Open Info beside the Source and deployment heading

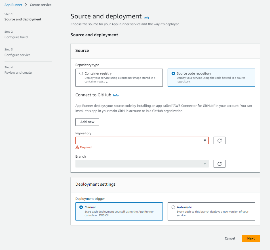(146, 18)
